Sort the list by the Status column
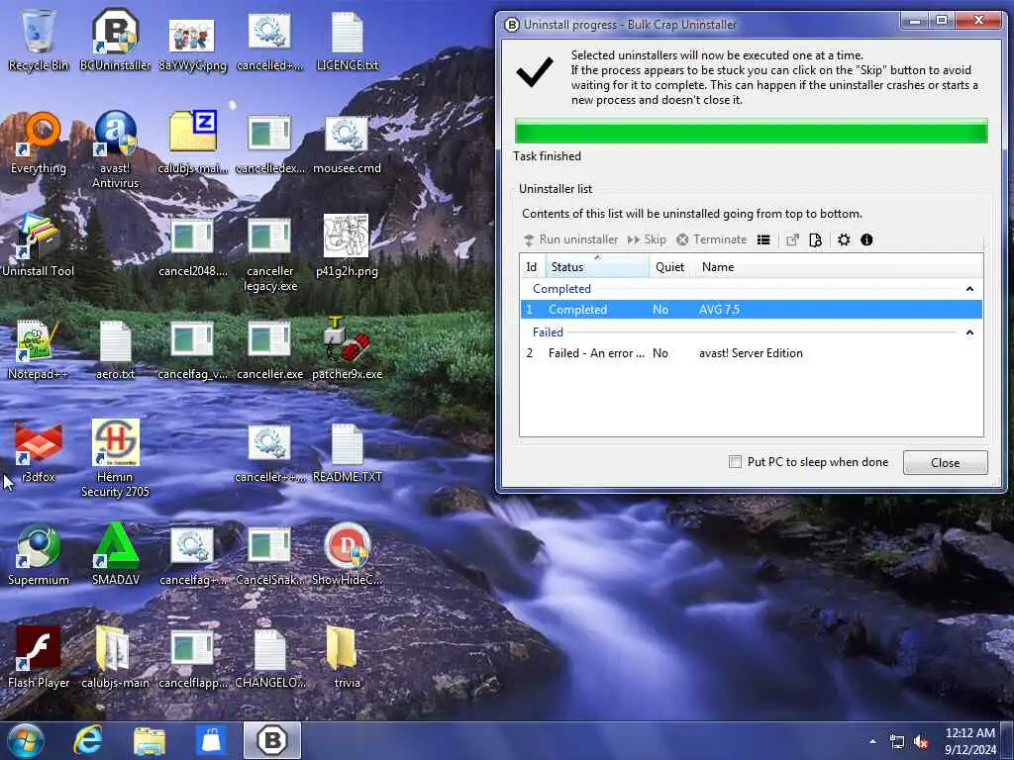The height and width of the screenshot is (760, 1014). (x=596, y=266)
